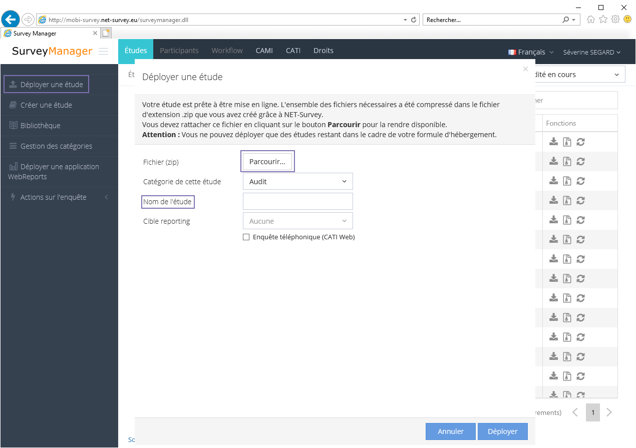Switch to the CATI tab
Viewport: 636px width, 448px height.
[293, 51]
